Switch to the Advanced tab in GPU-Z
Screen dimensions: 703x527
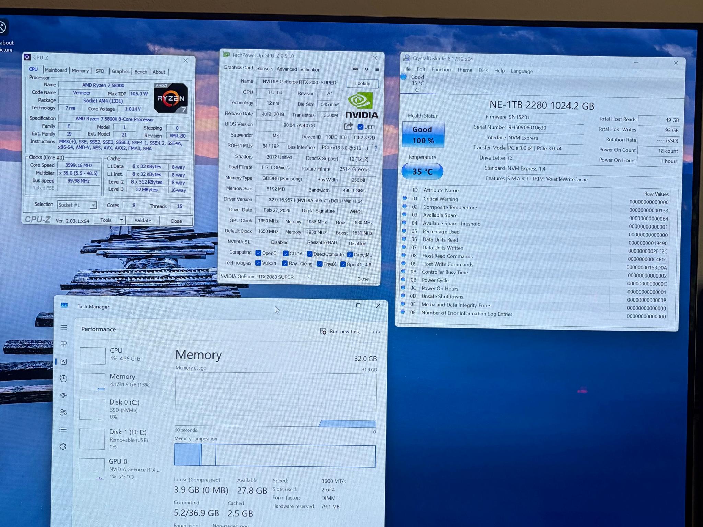287,69
